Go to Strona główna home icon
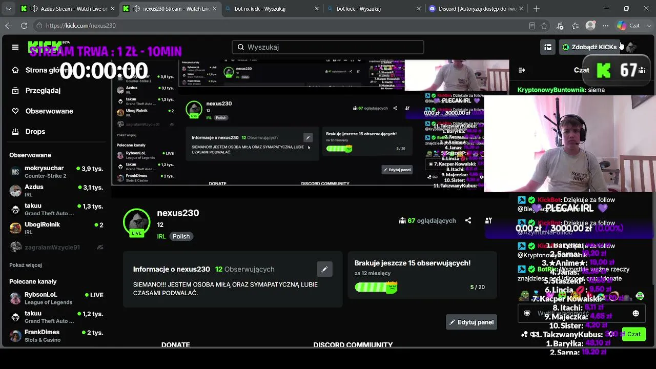Viewport: 656px width, 369px height. pos(15,70)
